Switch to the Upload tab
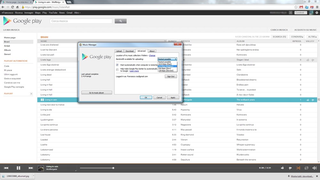The image size is (320, 180). click(119, 51)
